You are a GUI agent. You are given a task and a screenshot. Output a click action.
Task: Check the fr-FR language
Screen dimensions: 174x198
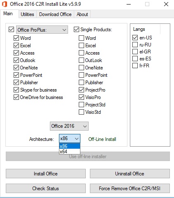pyautogui.click(x=135, y=65)
